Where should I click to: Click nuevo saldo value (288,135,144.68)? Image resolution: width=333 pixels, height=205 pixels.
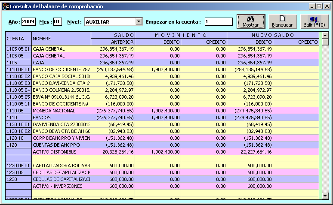[x=250, y=69]
